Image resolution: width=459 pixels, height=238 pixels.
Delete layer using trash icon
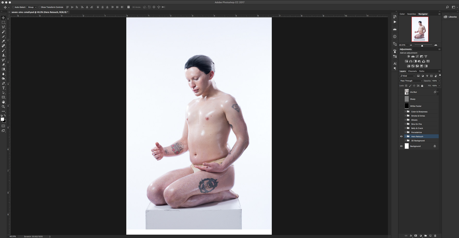pos(435,236)
